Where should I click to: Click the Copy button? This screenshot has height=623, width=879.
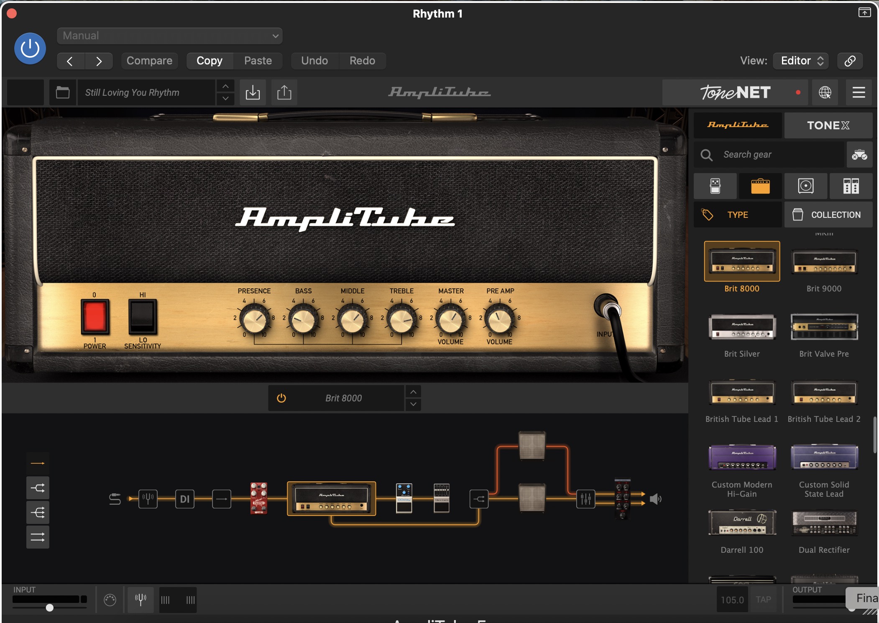210,61
